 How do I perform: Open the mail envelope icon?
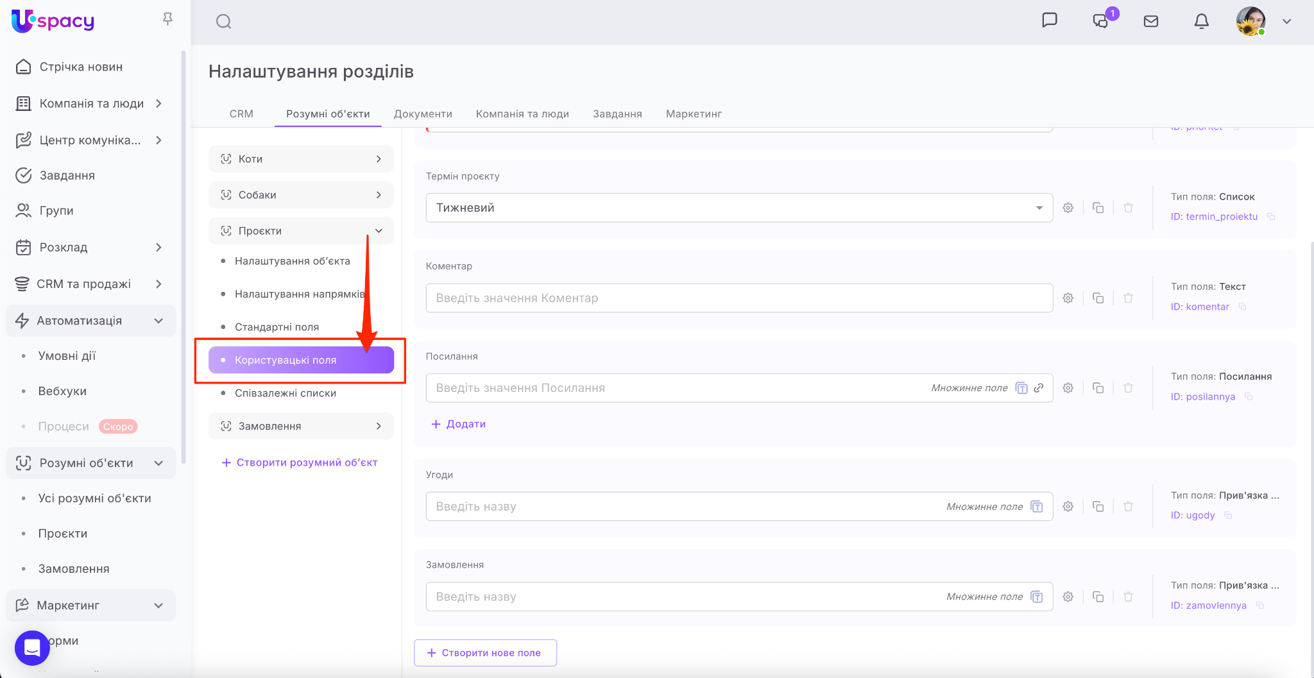coord(1151,21)
